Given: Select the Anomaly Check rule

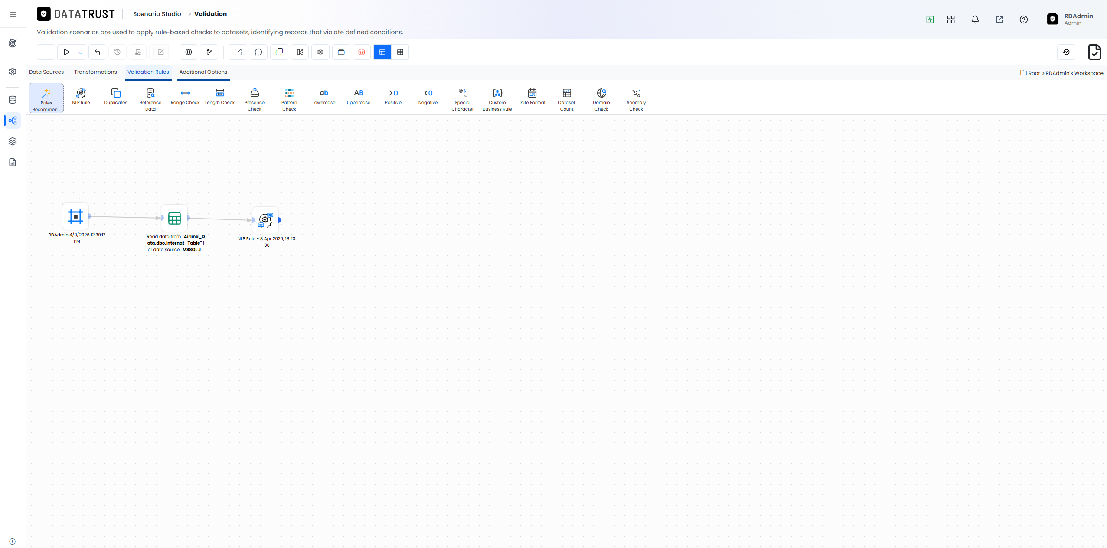Looking at the screenshot, I should point(636,99).
